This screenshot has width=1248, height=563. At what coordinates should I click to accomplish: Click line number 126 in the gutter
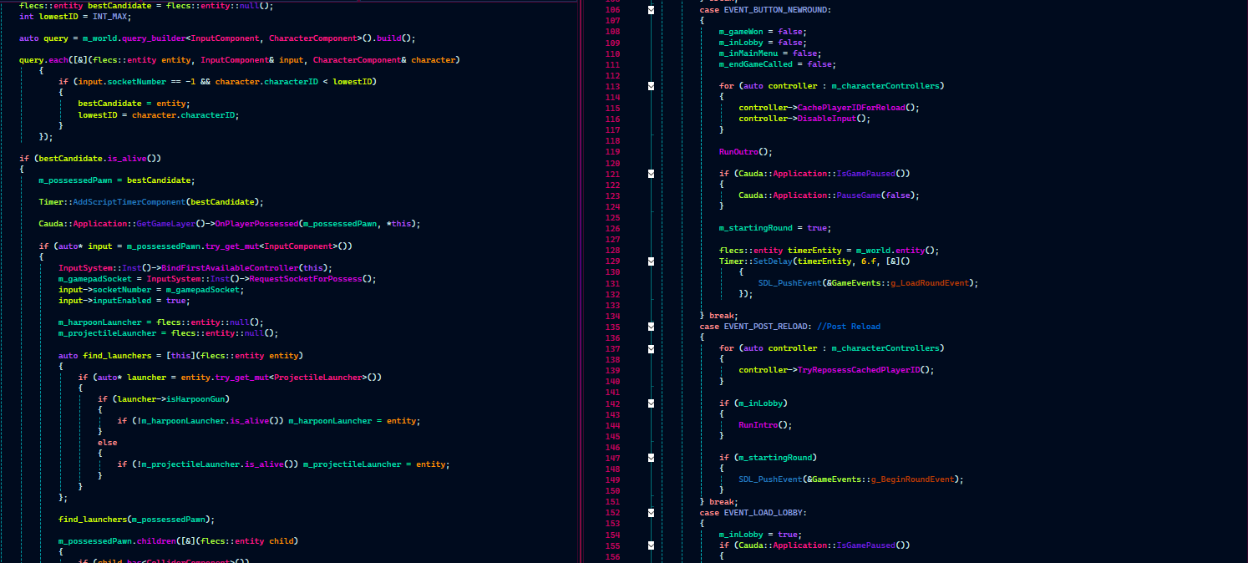[x=612, y=228]
